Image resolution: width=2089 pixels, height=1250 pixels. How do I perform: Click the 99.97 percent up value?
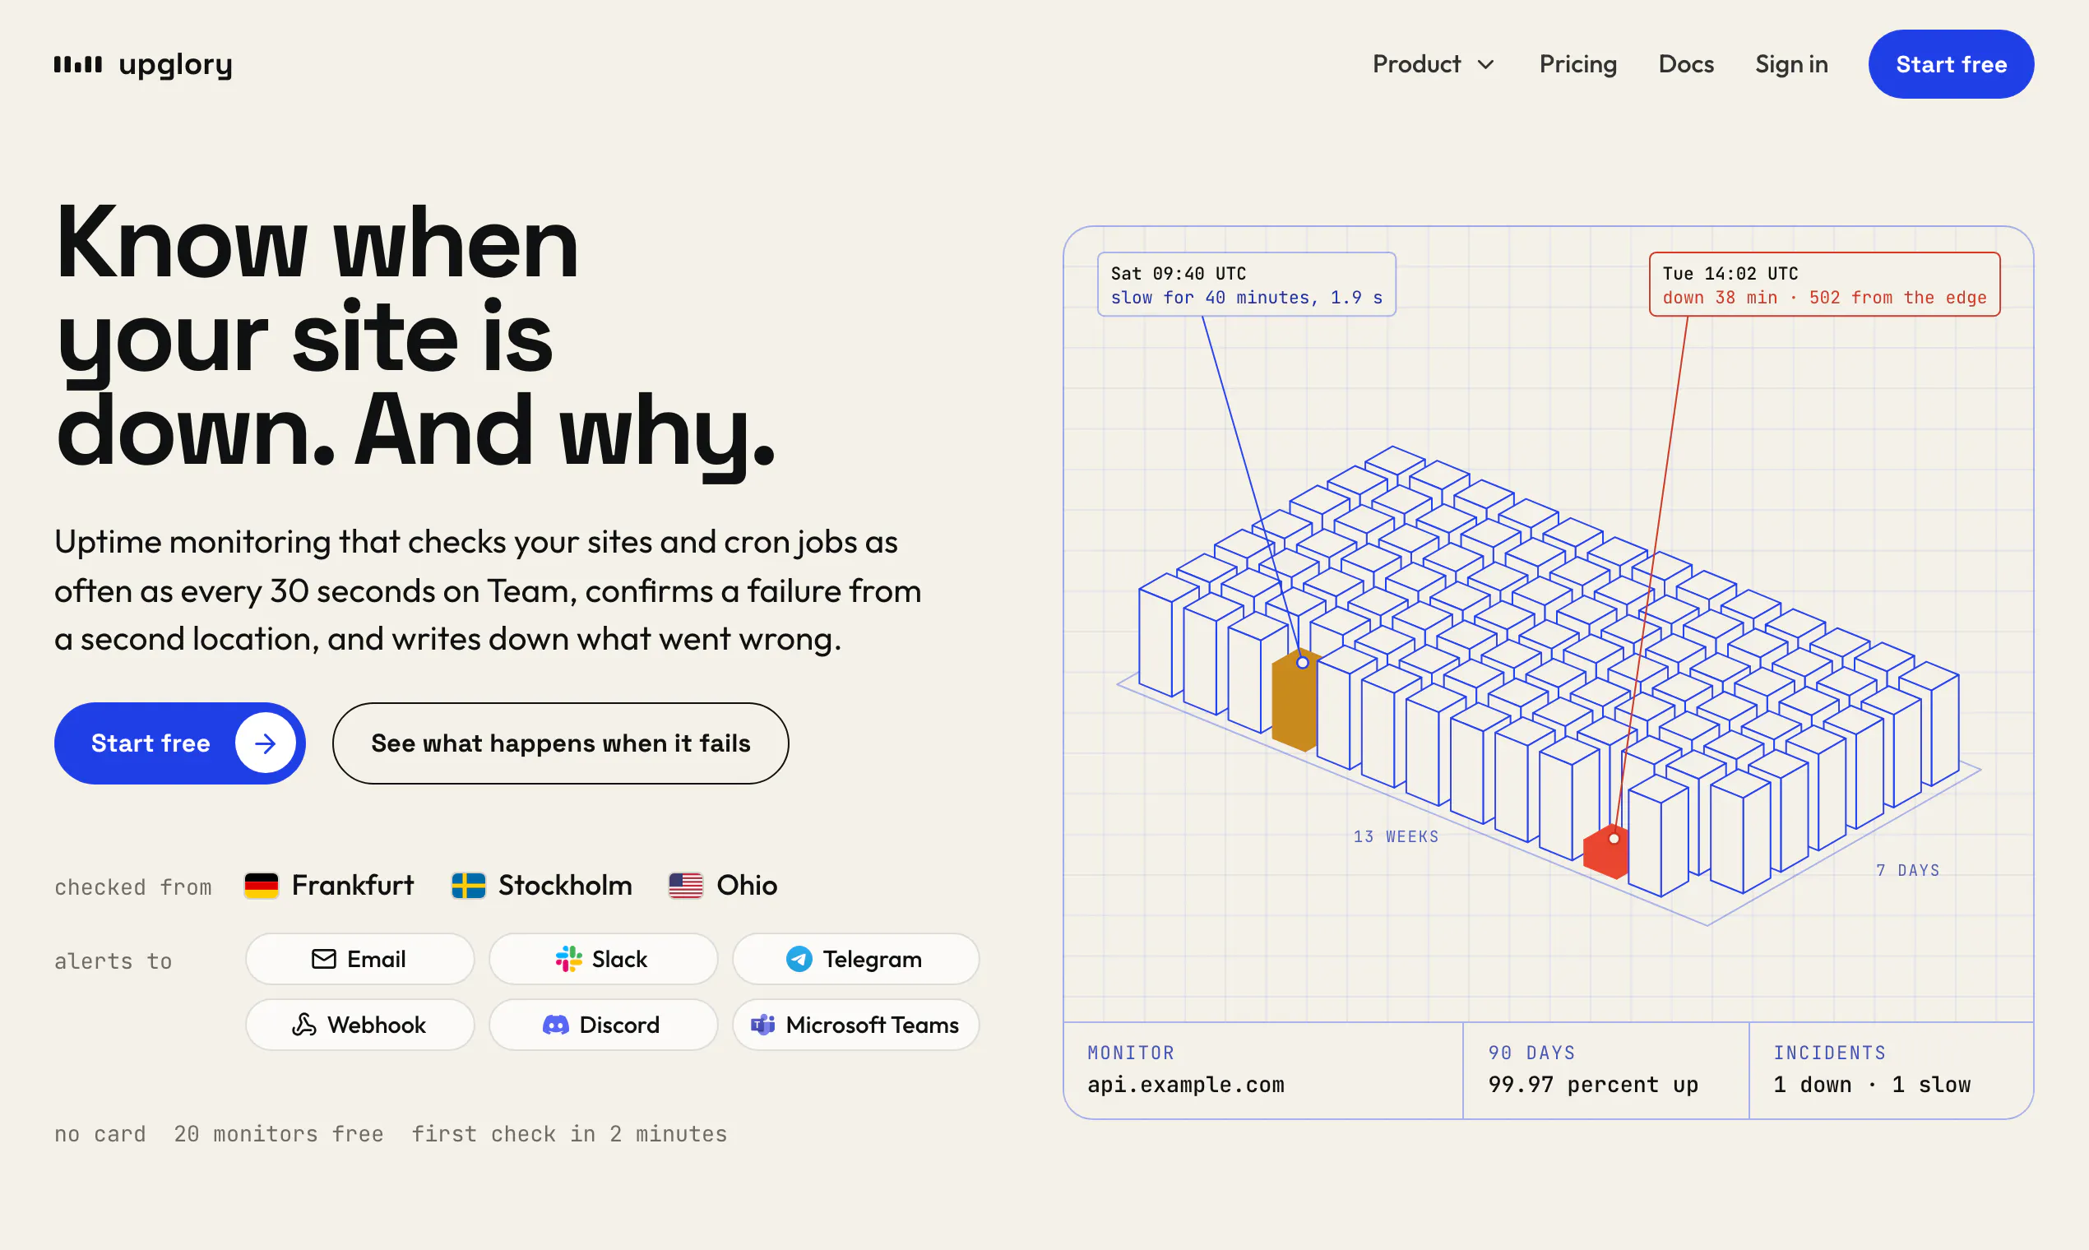(1593, 1084)
